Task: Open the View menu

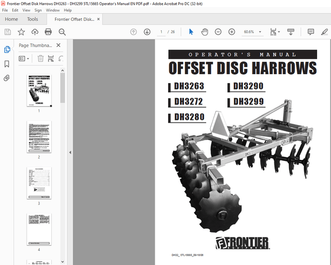Action: 26,10
